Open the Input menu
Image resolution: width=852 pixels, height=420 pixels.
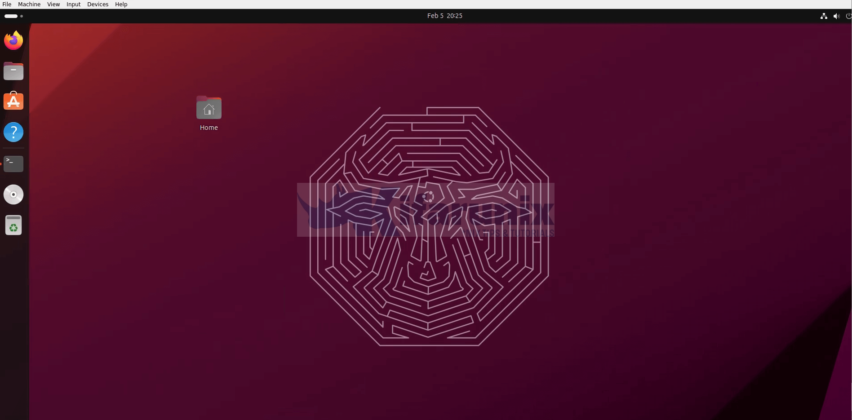pos(73,4)
